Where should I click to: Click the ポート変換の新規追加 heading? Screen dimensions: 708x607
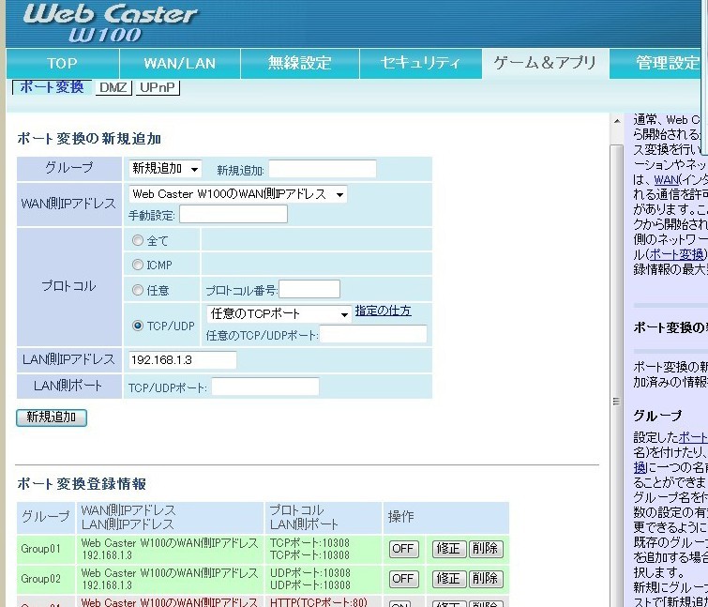89,139
